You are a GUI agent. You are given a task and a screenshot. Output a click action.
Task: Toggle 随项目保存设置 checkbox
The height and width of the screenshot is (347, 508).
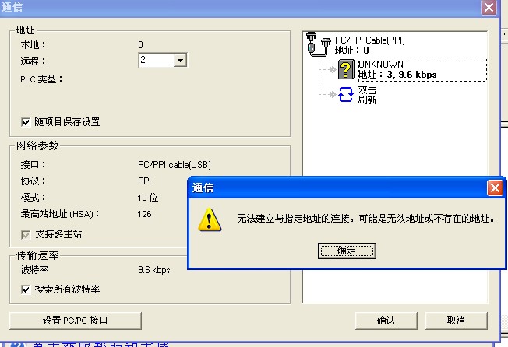[x=26, y=123]
